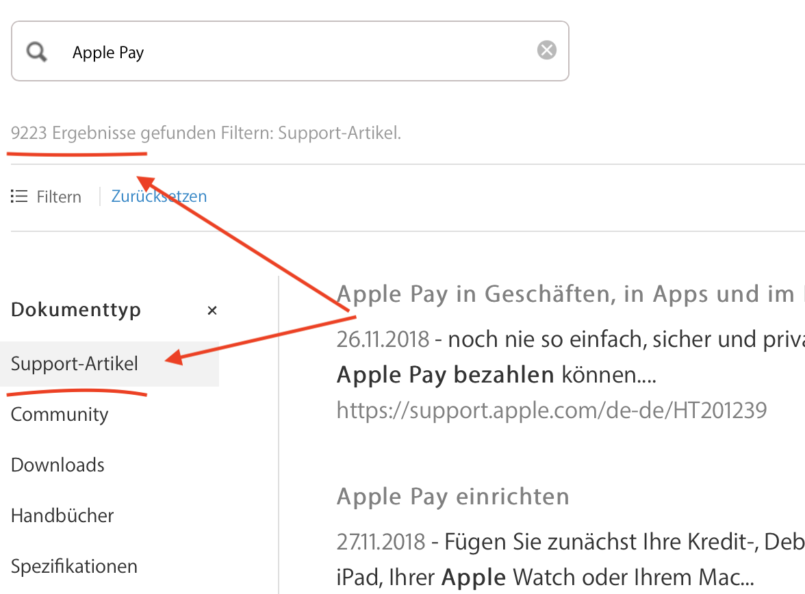Open the support.apple.com HT201239 URL
Viewport: 805px width, 594px height.
click(x=552, y=410)
